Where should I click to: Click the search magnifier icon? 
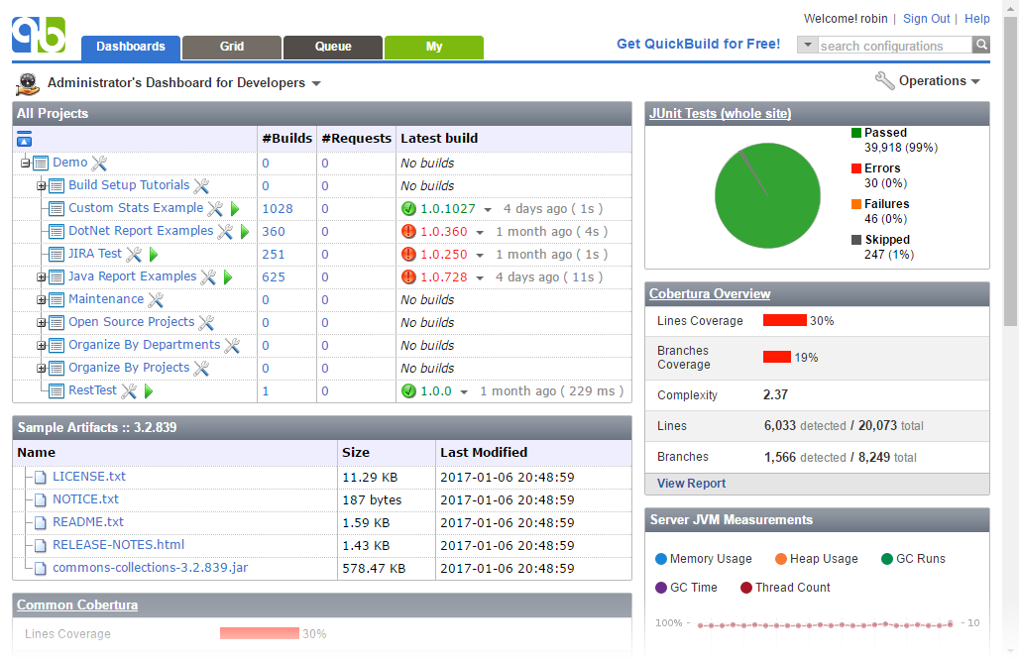tap(981, 45)
